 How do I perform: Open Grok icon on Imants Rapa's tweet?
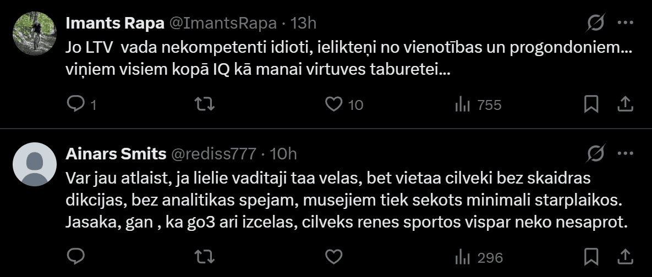click(x=596, y=23)
